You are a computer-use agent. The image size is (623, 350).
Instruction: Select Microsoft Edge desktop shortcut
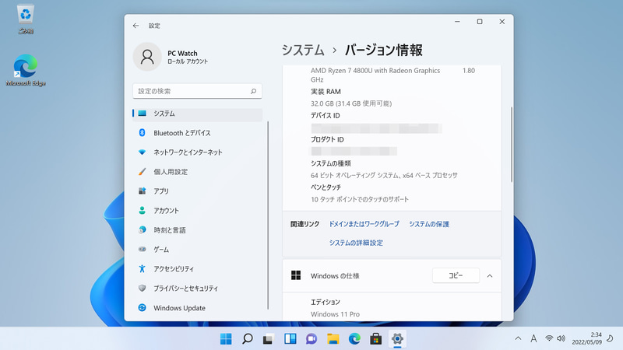click(x=26, y=70)
